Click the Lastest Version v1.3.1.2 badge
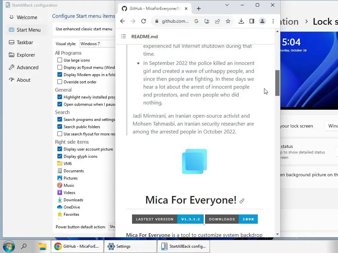Image resolution: width=338 pixels, height=253 pixels. (168, 219)
